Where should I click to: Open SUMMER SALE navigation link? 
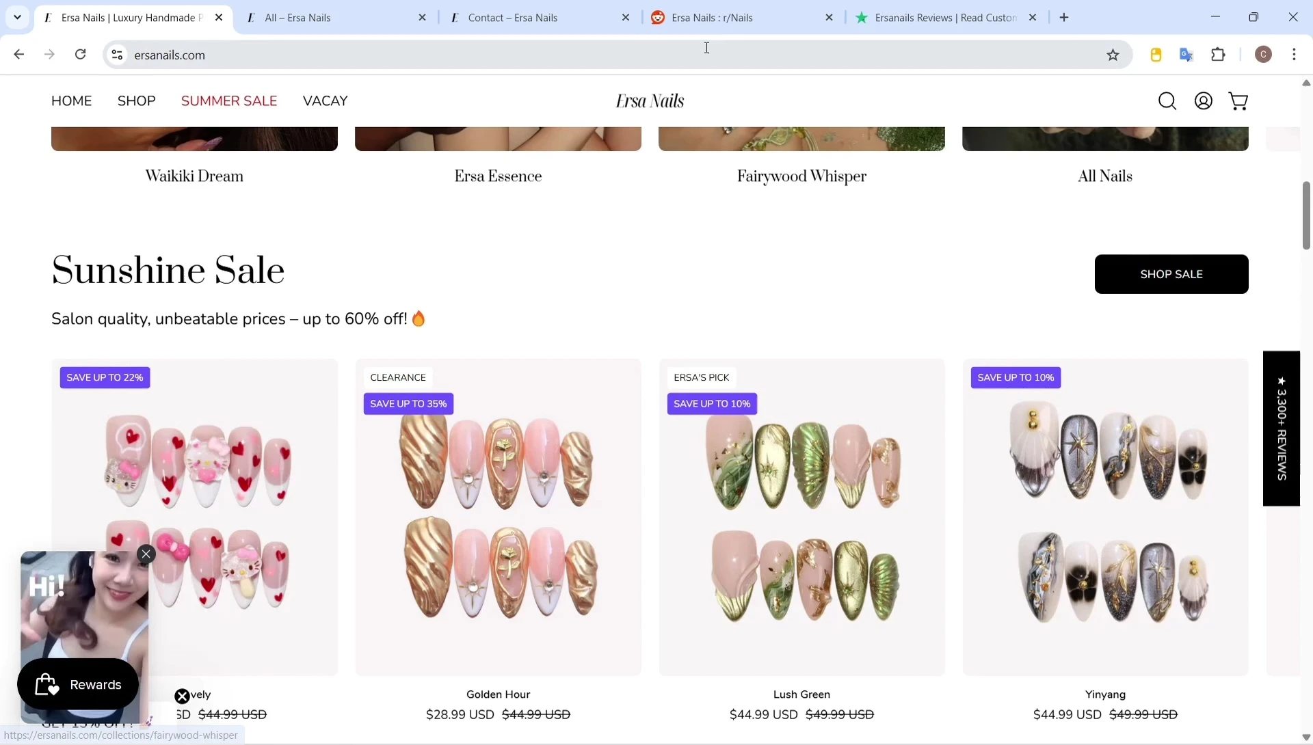pos(229,101)
